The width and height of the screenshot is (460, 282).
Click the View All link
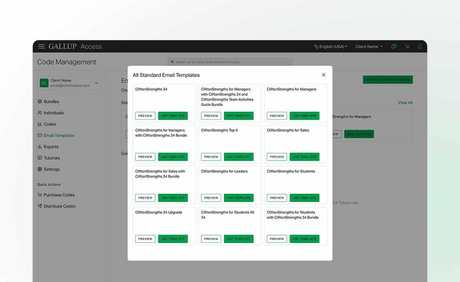(x=405, y=103)
